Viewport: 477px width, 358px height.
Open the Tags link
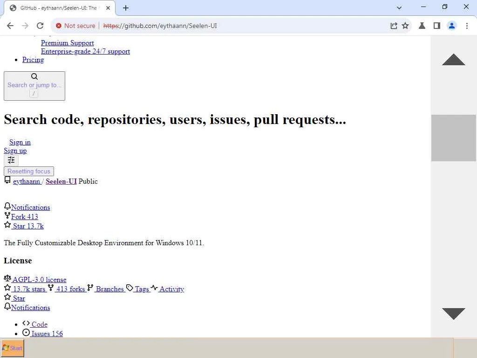click(x=142, y=289)
